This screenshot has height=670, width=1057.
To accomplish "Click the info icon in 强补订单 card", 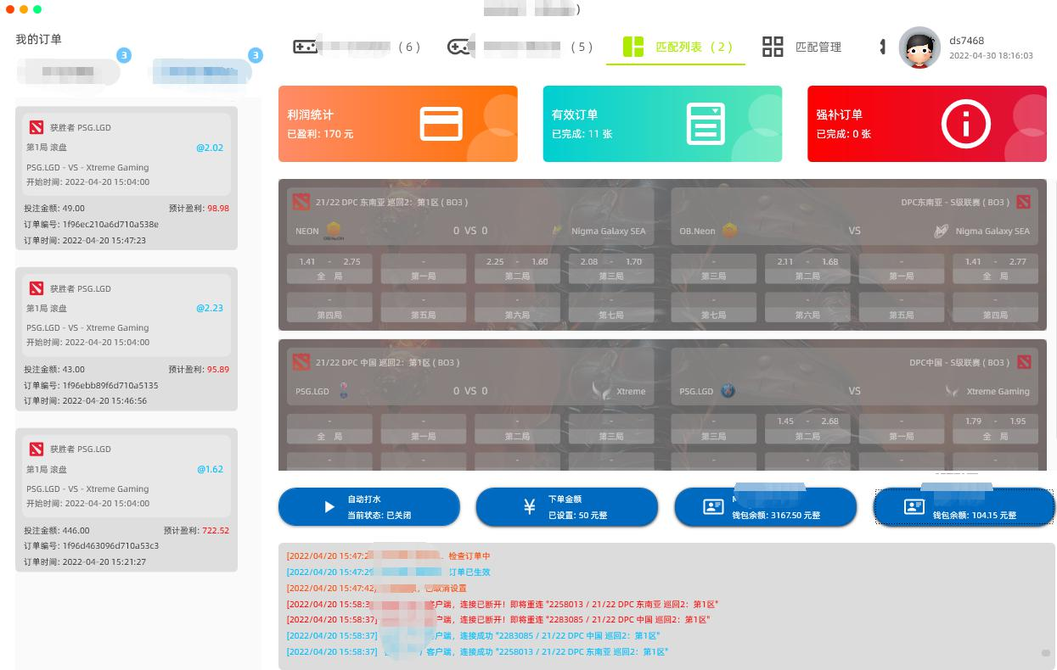I will 965,124.
